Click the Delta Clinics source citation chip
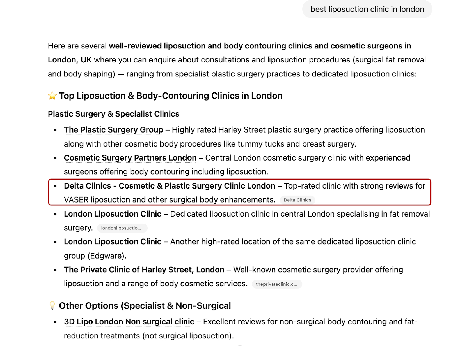460x346 pixels. pyautogui.click(x=297, y=200)
